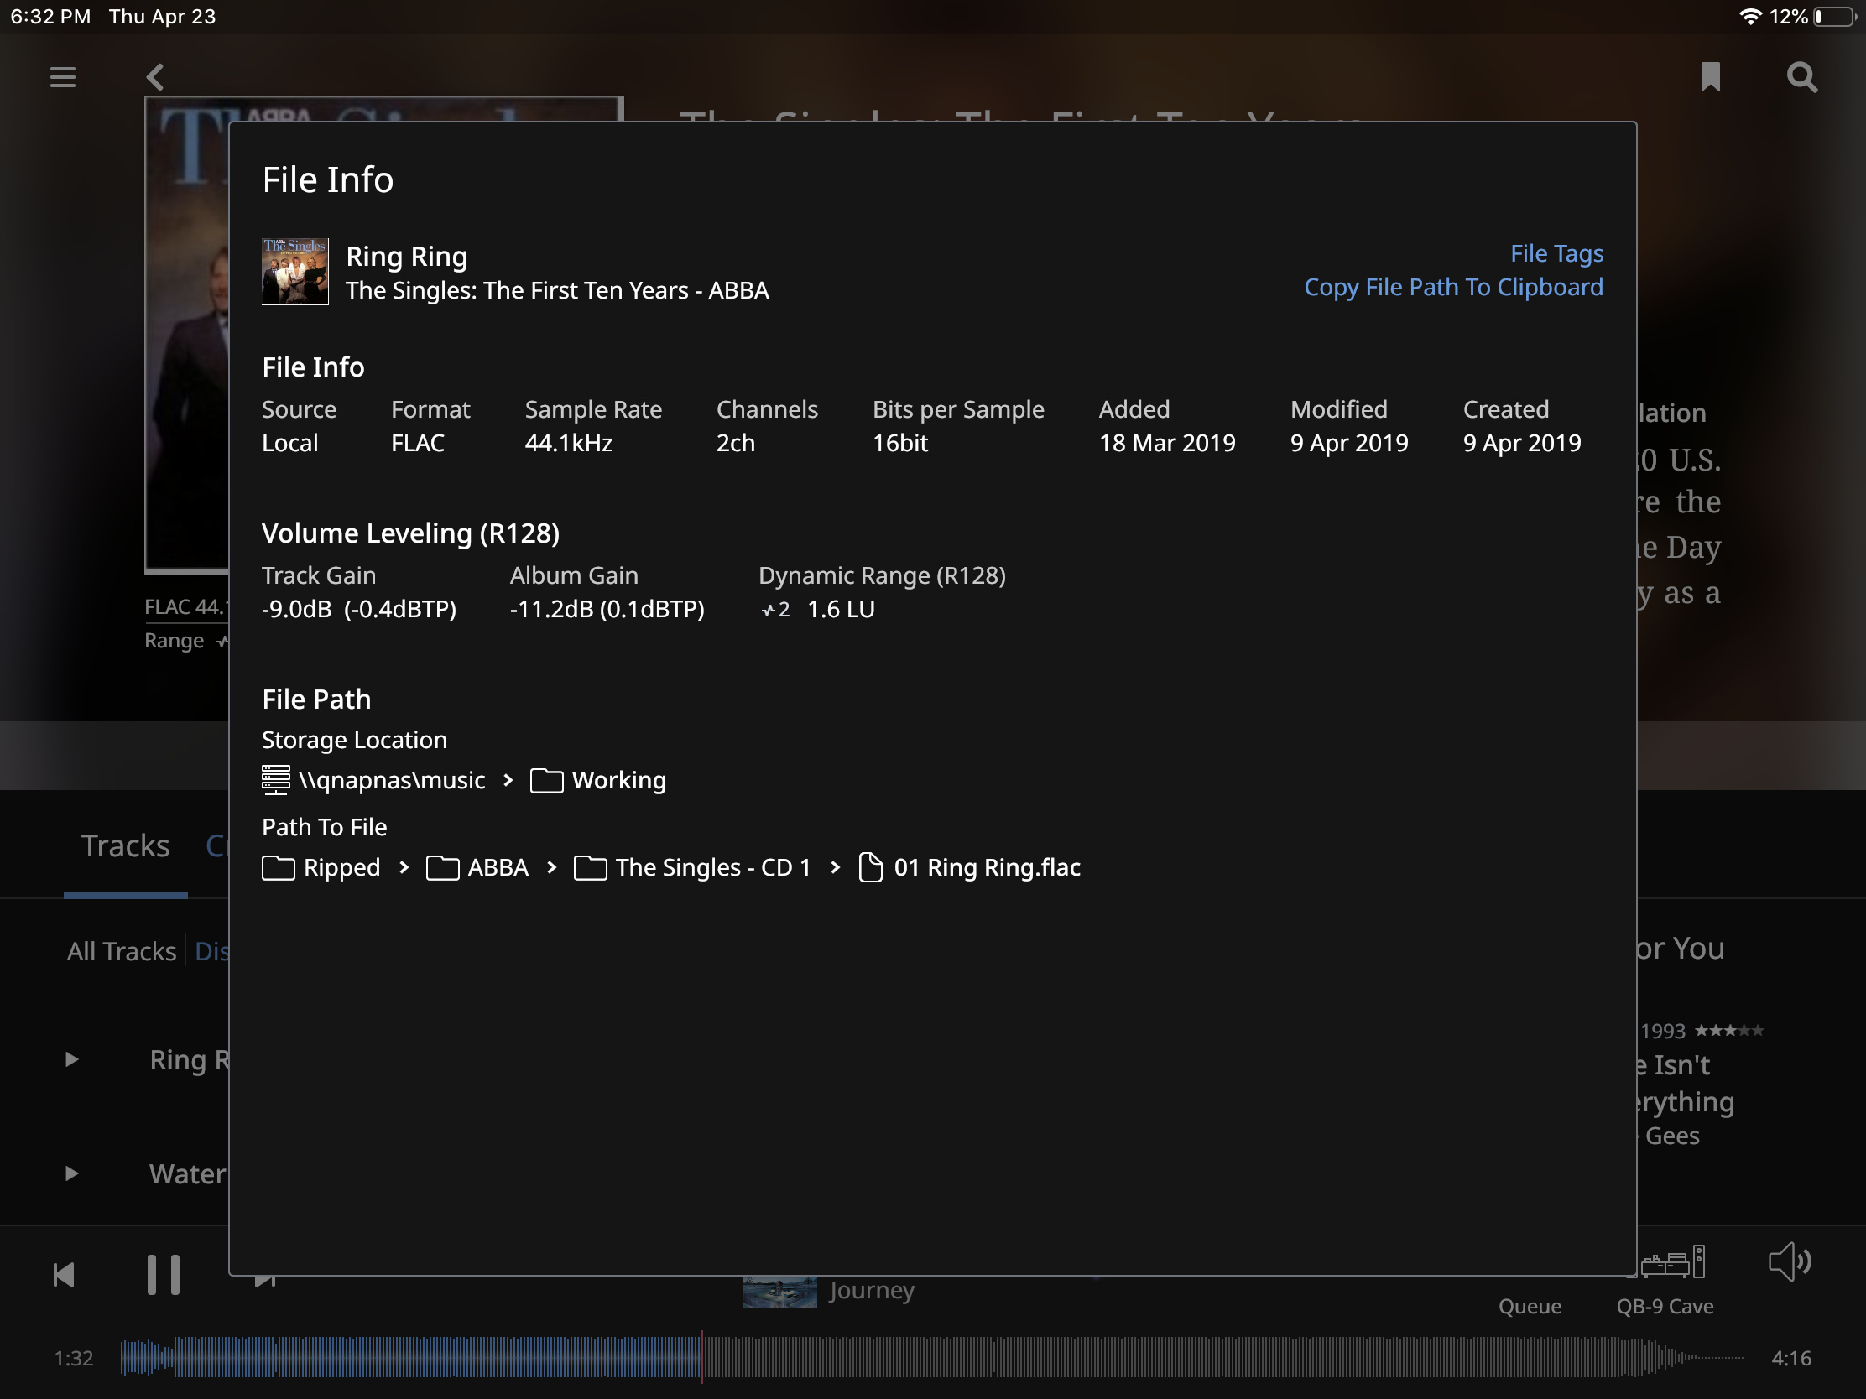Image resolution: width=1866 pixels, height=1399 pixels.
Task: Seek within the waveform progress bar
Action: click(932, 1358)
